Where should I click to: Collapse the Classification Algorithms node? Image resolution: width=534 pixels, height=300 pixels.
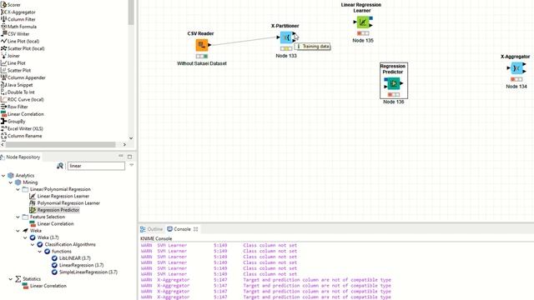click(33, 244)
